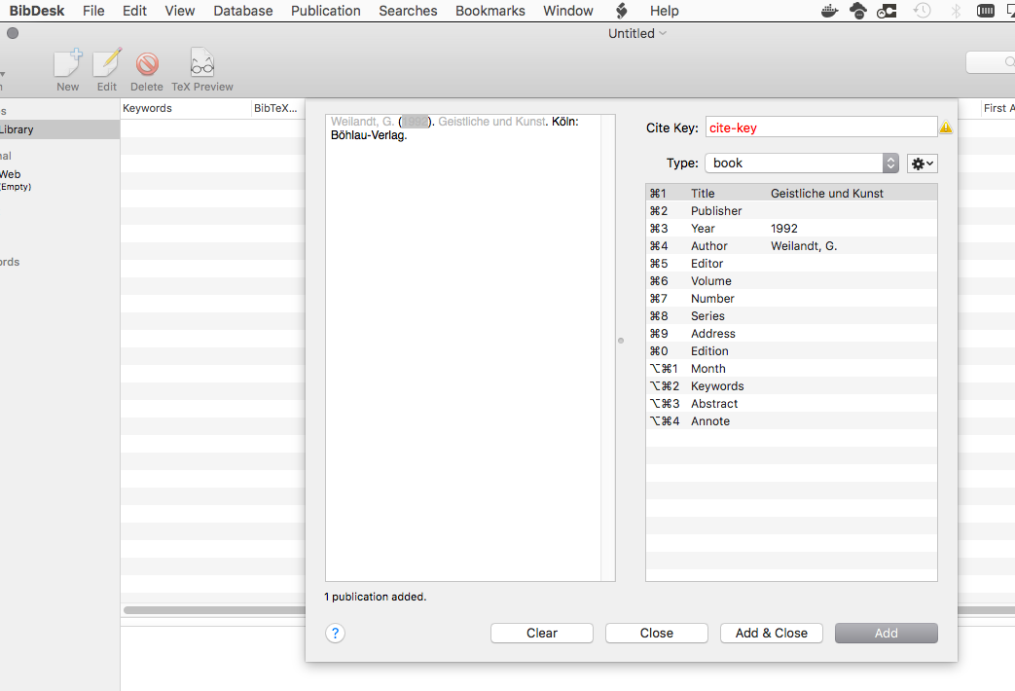Select the Keywords field row
The width and height of the screenshot is (1015, 691).
click(791, 385)
